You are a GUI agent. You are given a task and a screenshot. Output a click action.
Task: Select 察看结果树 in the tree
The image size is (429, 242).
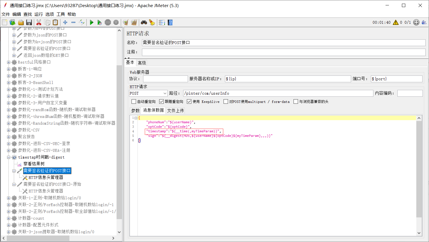coord(34,164)
